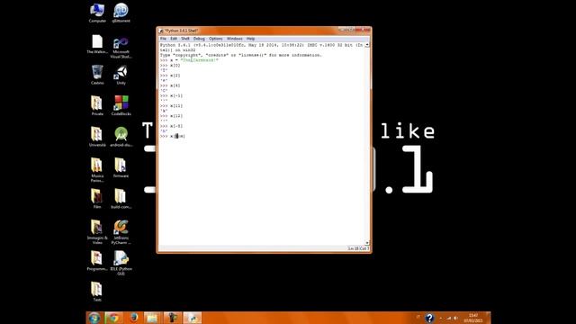Image resolution: width=576 pixels, height=324 pixels.
Task: Open Chrome from the taskbar
Action: [113, 318]
